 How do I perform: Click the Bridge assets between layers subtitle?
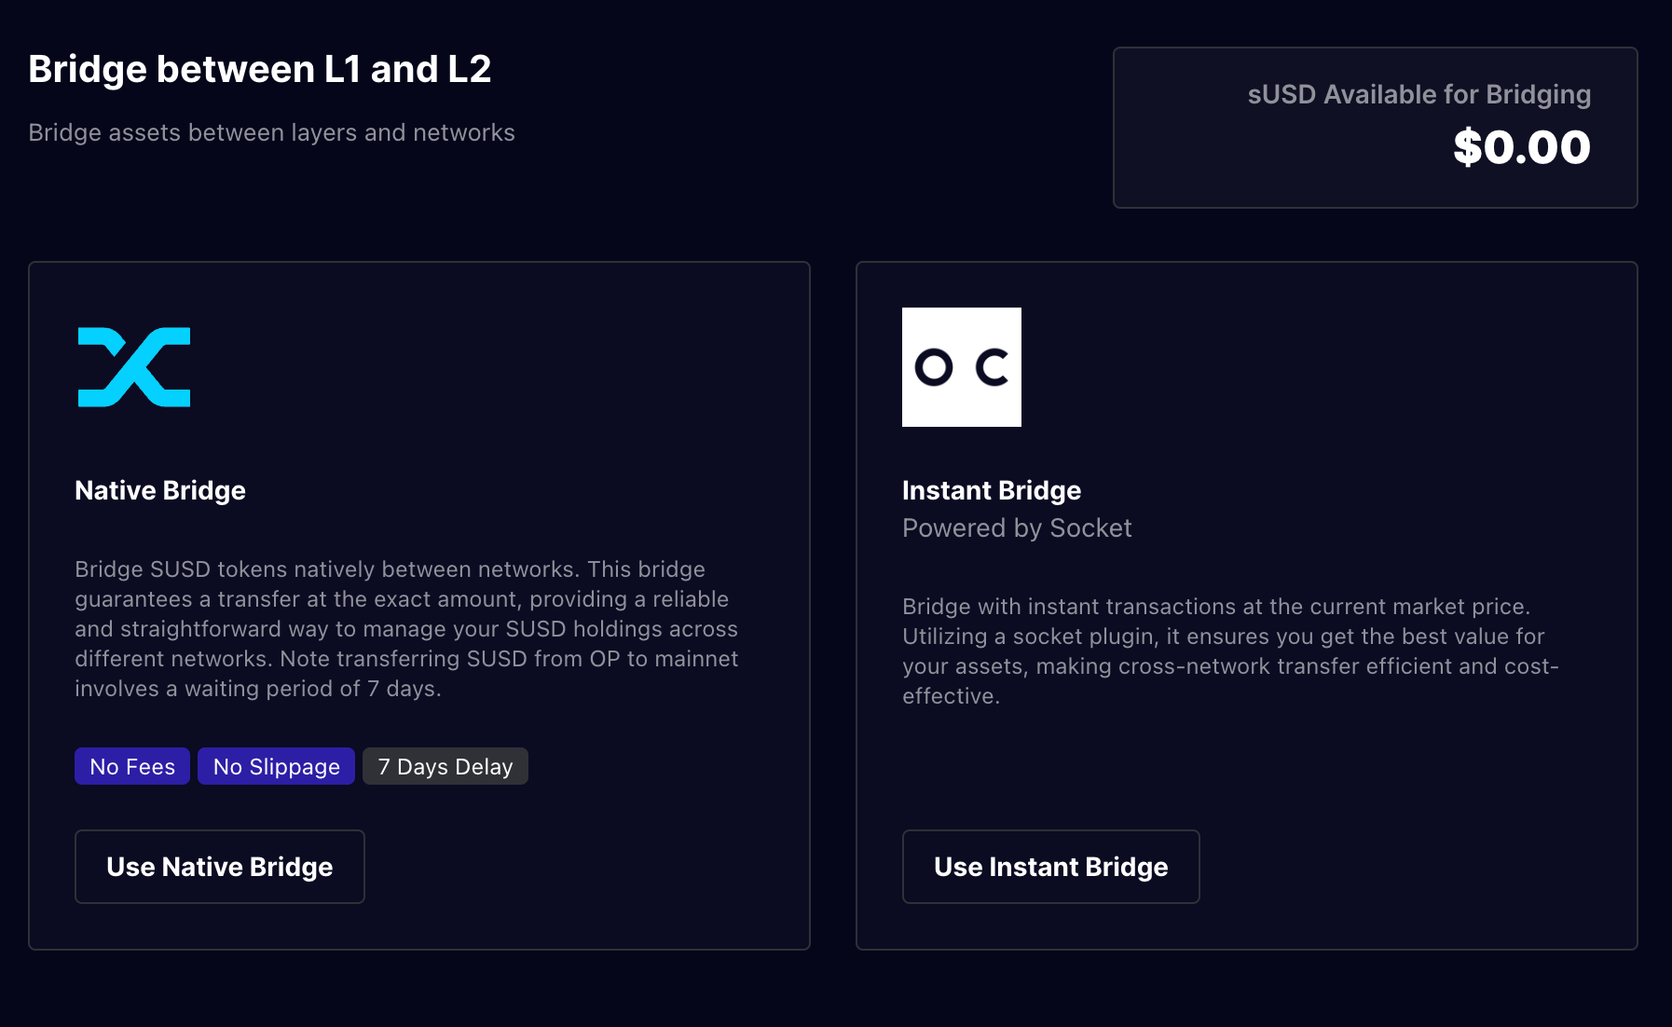click(271, 132)
